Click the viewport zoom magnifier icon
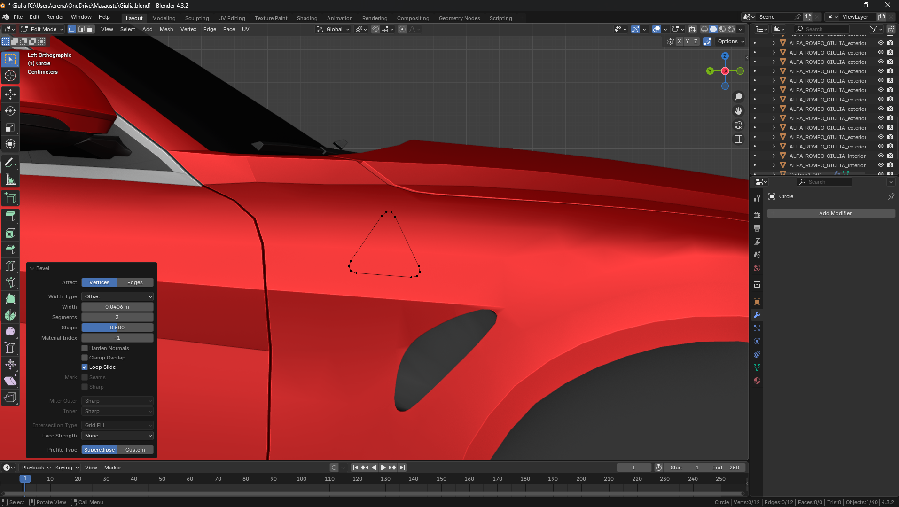 click(x=738, y=97)
